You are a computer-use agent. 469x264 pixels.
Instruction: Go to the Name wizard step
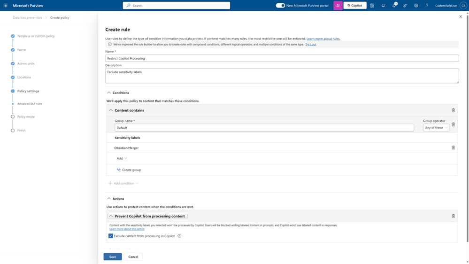22,50
